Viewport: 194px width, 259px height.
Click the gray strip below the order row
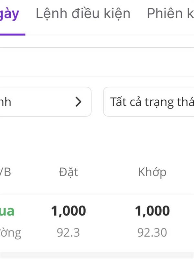(97, 256)
